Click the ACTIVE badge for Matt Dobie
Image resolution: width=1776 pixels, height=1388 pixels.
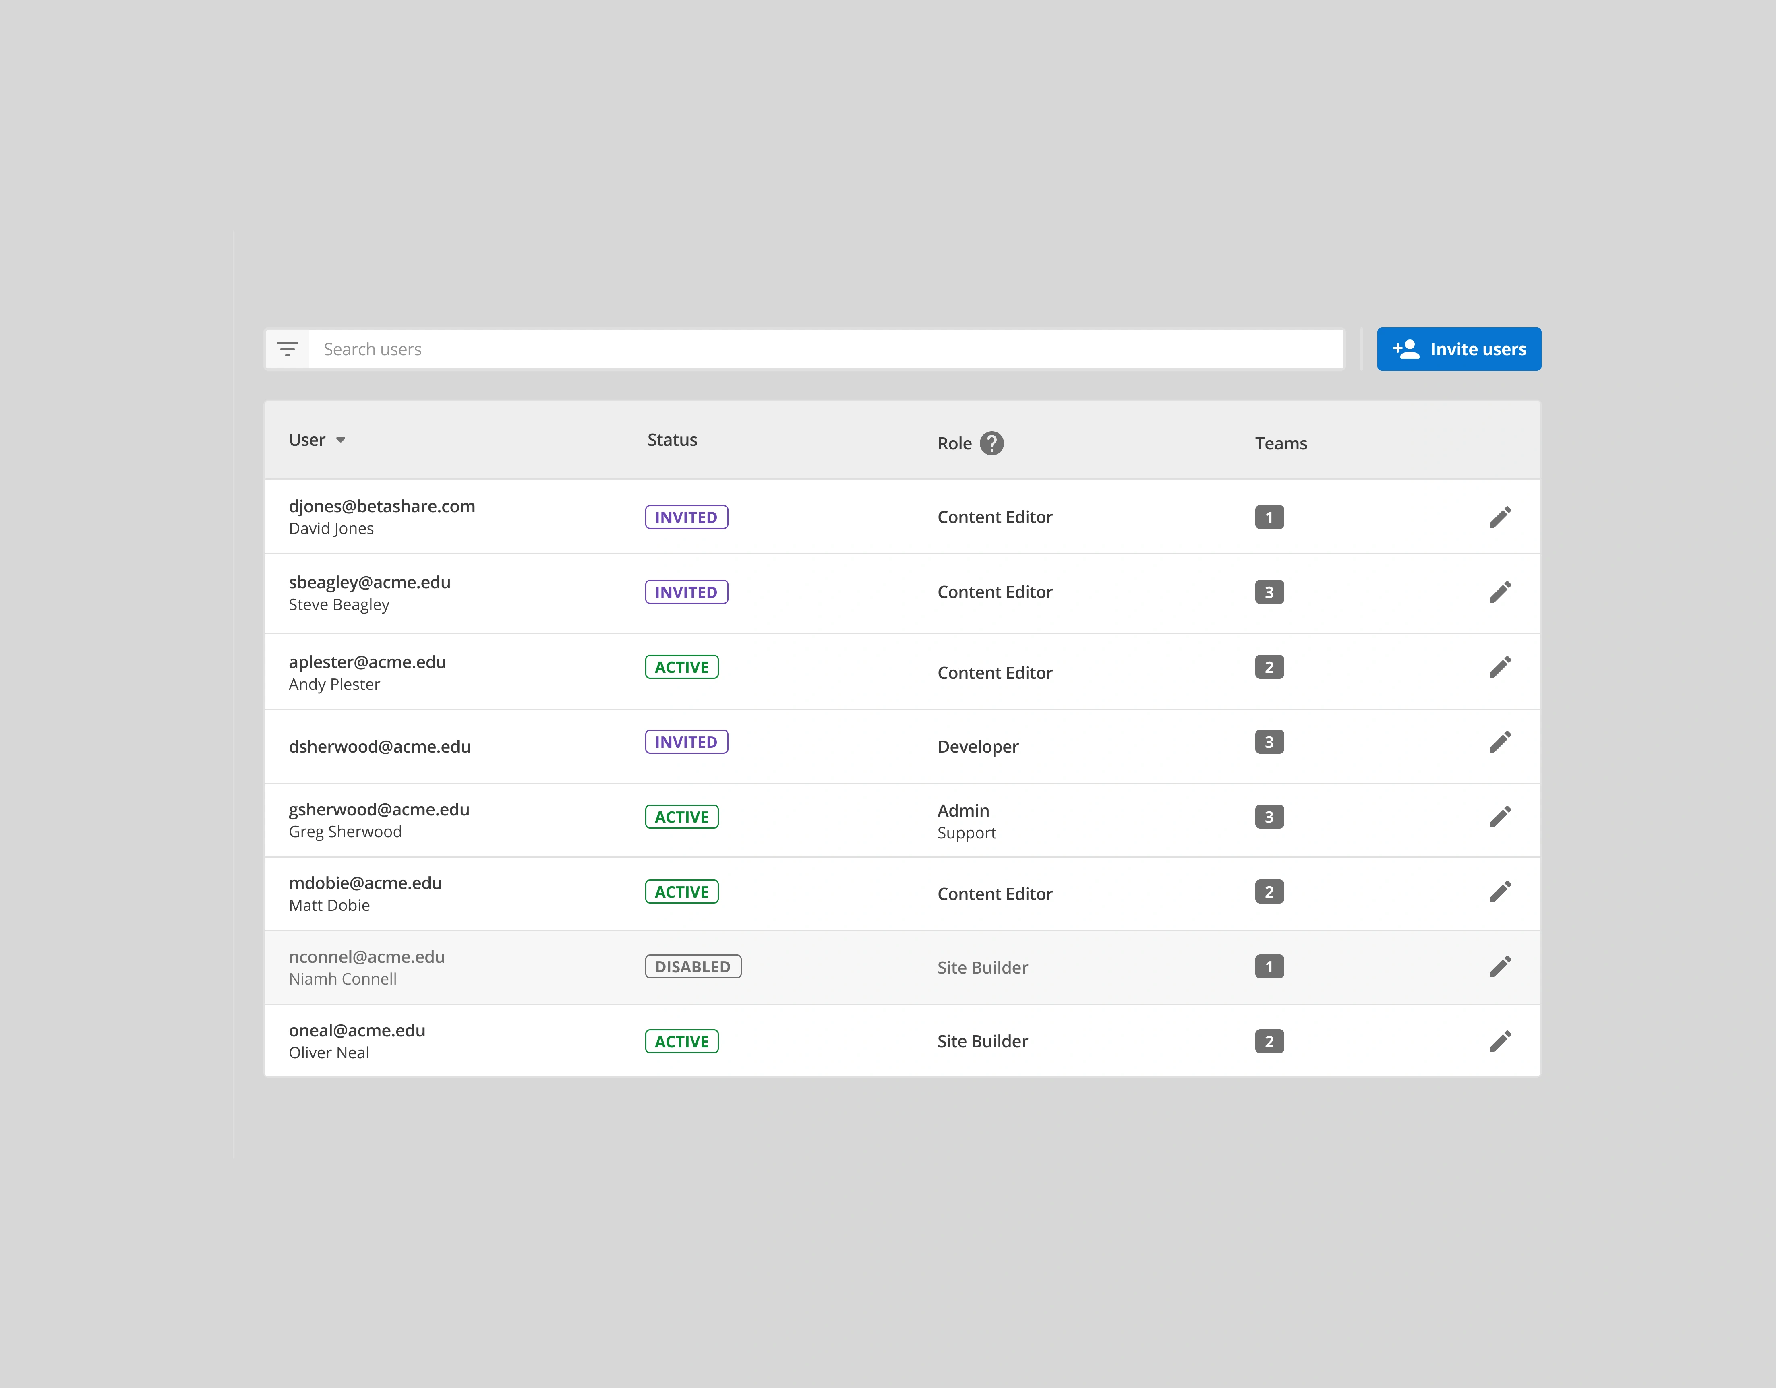tap(681, 892)
